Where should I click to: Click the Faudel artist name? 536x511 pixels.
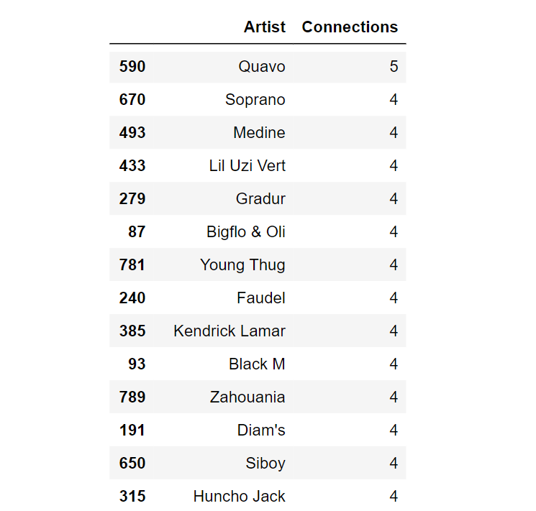pos(261,298)
